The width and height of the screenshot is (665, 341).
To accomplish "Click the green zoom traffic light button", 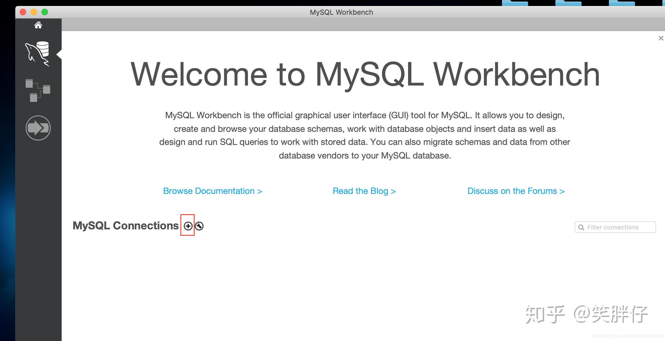I will click(x=45, y=12).
